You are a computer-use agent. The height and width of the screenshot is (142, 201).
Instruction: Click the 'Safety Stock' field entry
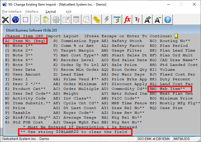click(122, 41)
